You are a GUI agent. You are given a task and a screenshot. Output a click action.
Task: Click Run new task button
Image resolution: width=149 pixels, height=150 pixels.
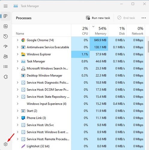pyautogui.click(x=98, y=18)
